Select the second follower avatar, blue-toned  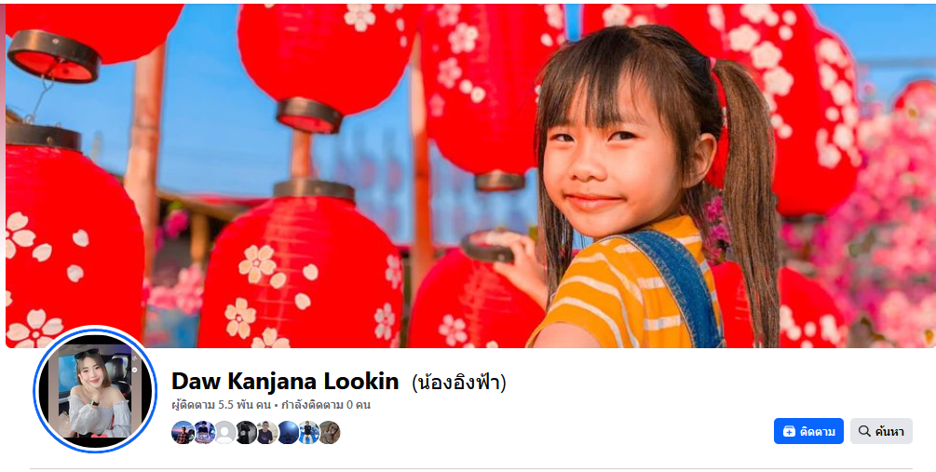[204, 432]
